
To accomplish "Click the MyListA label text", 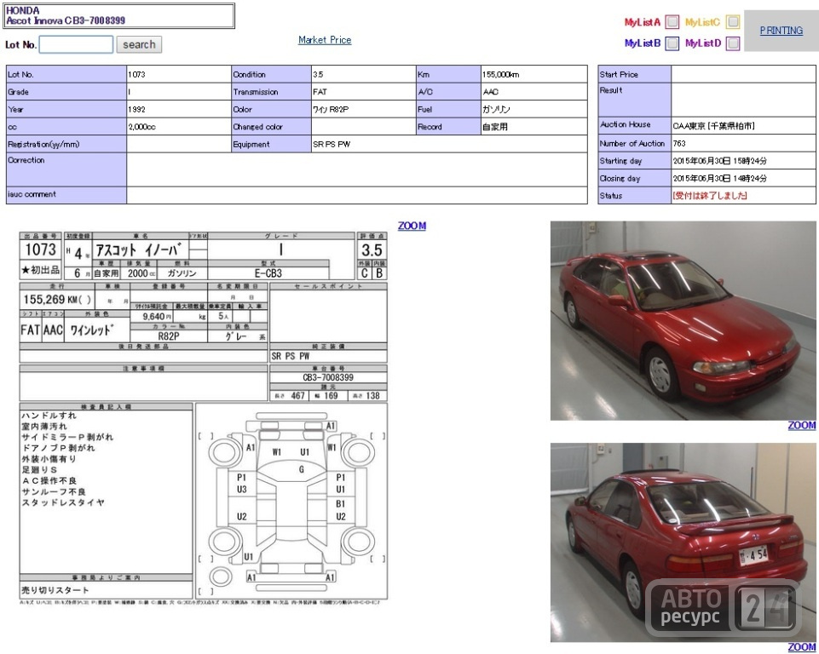I will [x=642, y=22].
